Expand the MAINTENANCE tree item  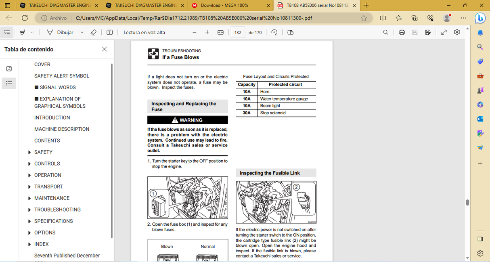[29, 198]
